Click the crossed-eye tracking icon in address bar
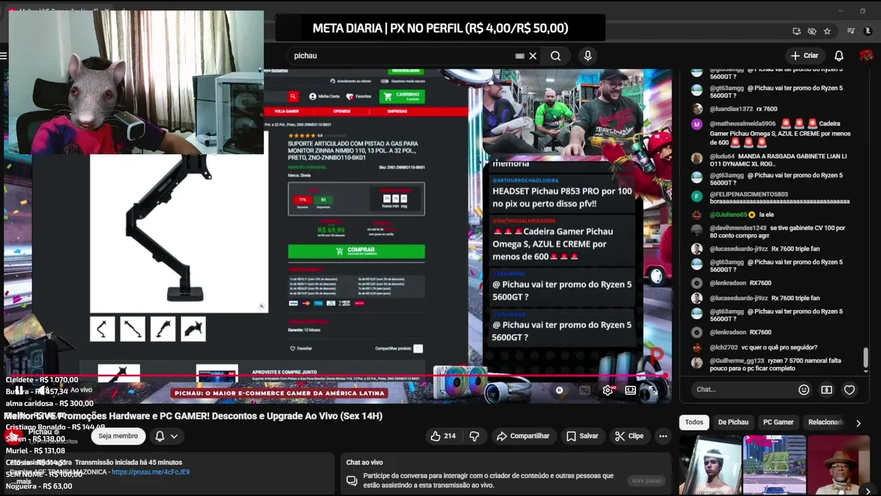The height and width of the screenshot is (496, 881). pyautogui.click(x=811, y=31)
